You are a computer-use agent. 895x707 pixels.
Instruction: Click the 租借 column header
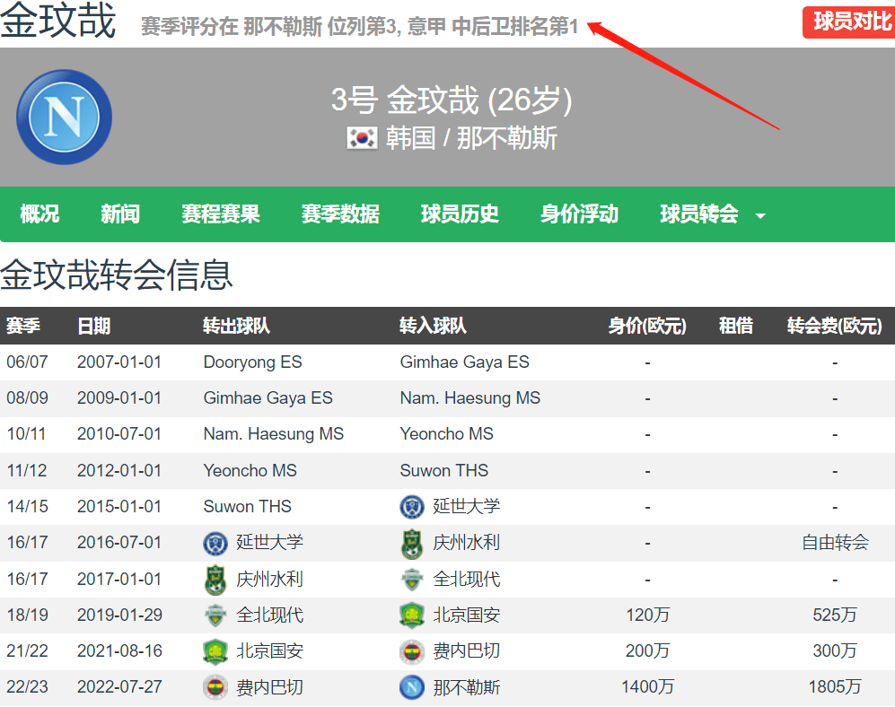tap(736, 326)
